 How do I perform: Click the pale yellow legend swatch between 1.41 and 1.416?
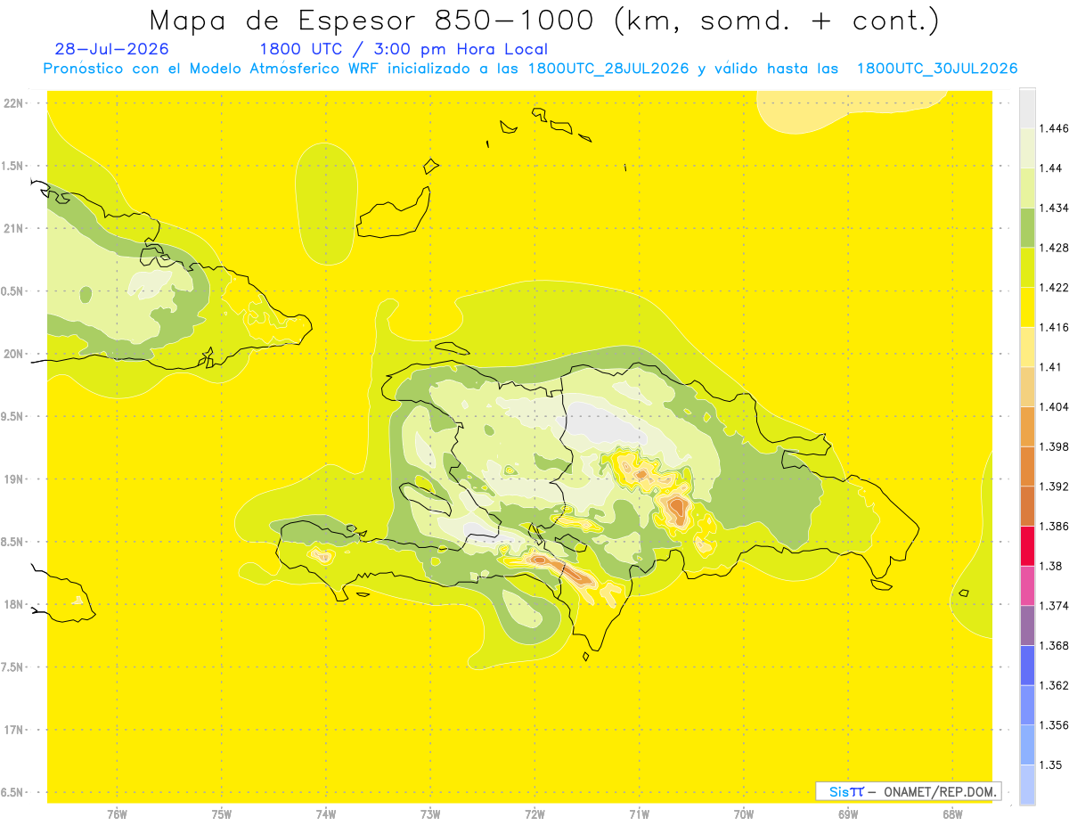coord(1027,347)
